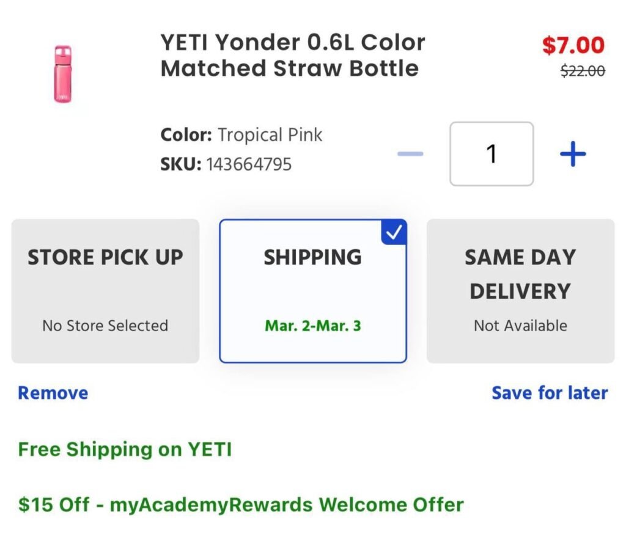Click the red $7.00 sale price
This screenshot has height=548, width=626.
pos(573,45)
